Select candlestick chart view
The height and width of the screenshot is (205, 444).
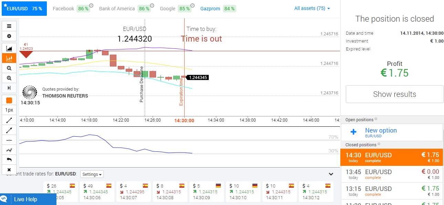9,58
